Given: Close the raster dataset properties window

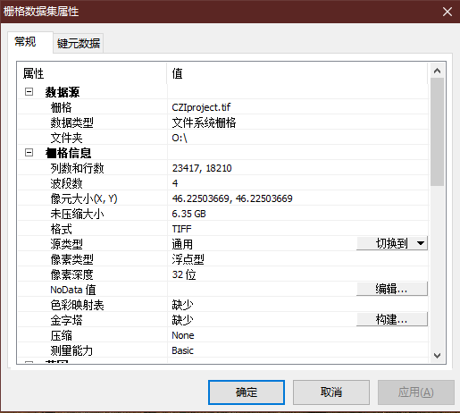Looking at the screenshot, I should coord(447,12).
